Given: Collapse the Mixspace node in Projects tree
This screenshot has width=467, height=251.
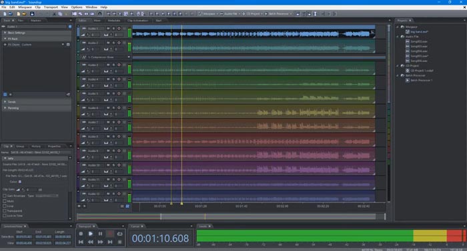Looking at the screenshot, I should tap(398, 27).
